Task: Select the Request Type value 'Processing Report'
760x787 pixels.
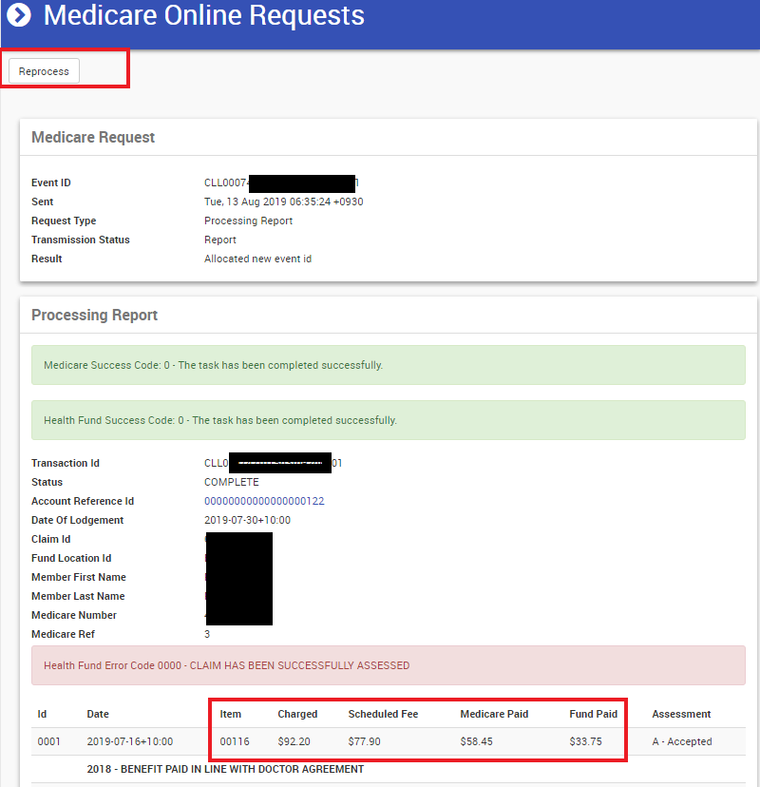Action: coord(248,221)
